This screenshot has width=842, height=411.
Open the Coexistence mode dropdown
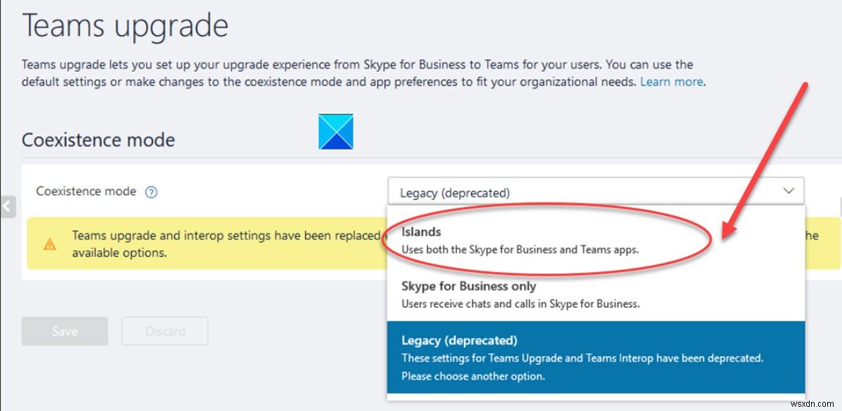(592, 191)
